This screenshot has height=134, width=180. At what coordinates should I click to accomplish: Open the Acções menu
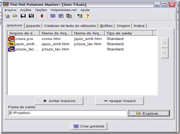26,10
